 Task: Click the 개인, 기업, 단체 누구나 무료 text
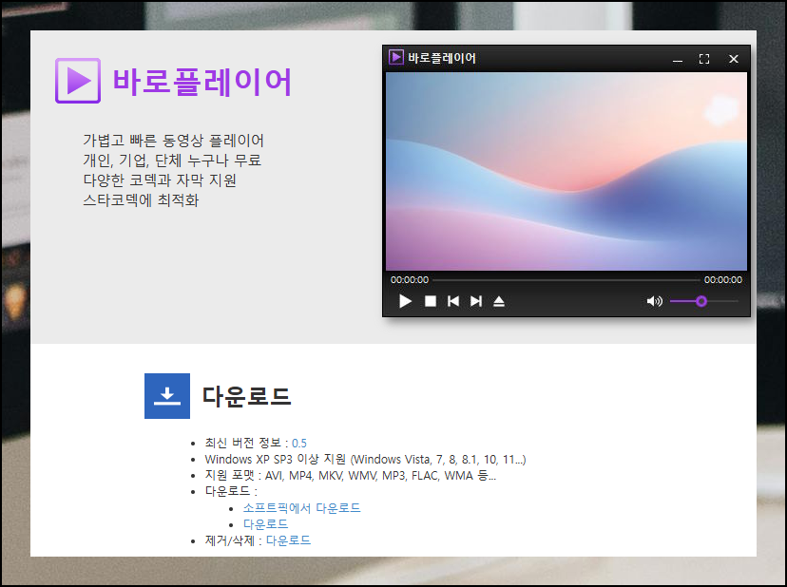click(x=172, y=161)
